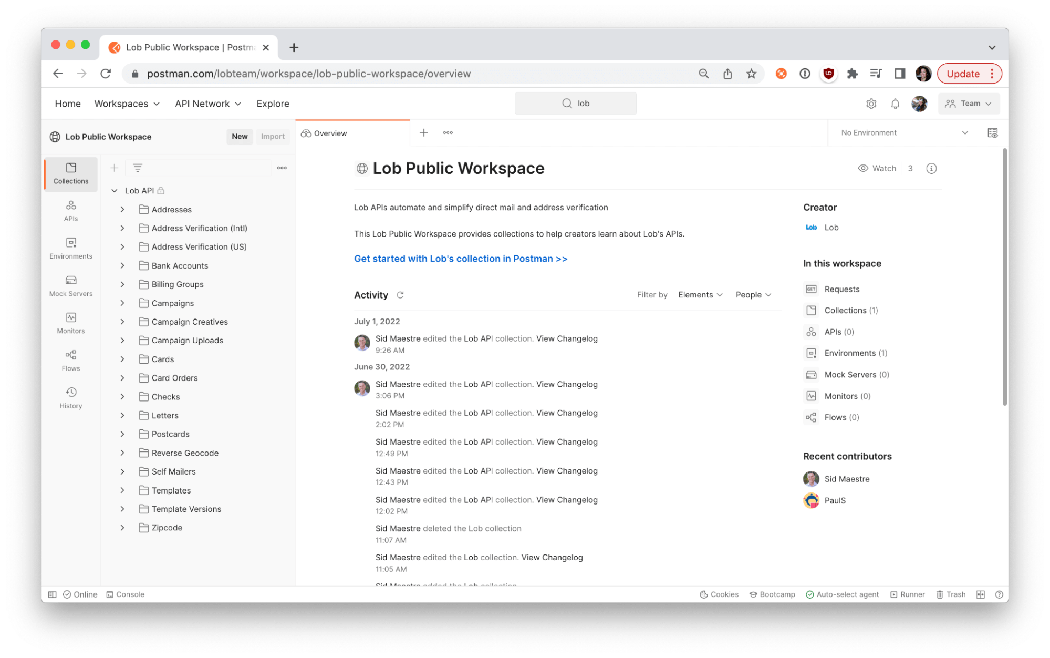Viewport: 1050px width, 658px height.
Task: Click the Auto-select agent status item
Action: click(x=843, y=594)
